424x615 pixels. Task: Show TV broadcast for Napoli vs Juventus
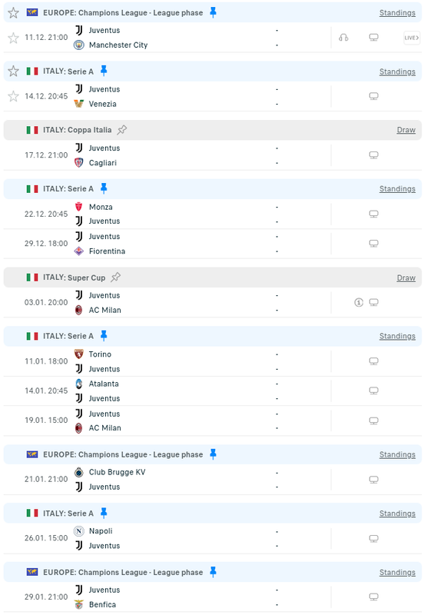pos(374,539)
